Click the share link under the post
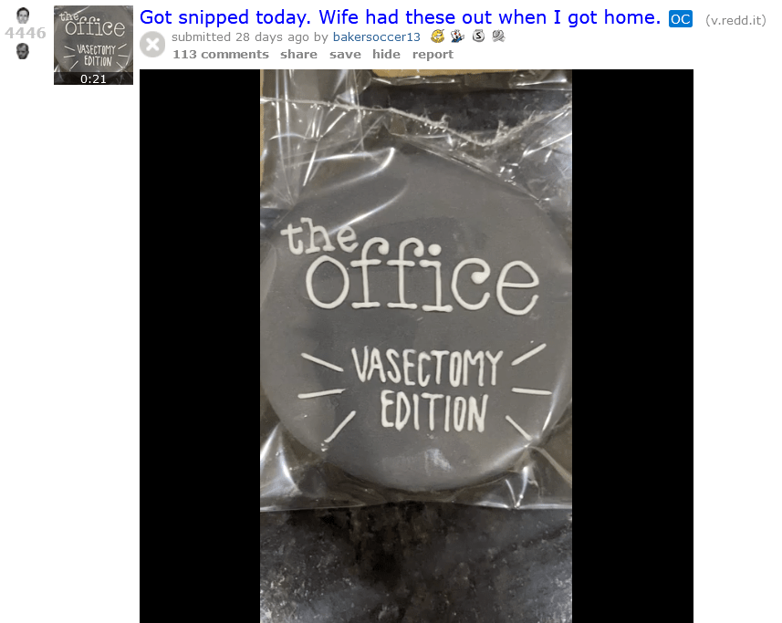 [298, 55]
